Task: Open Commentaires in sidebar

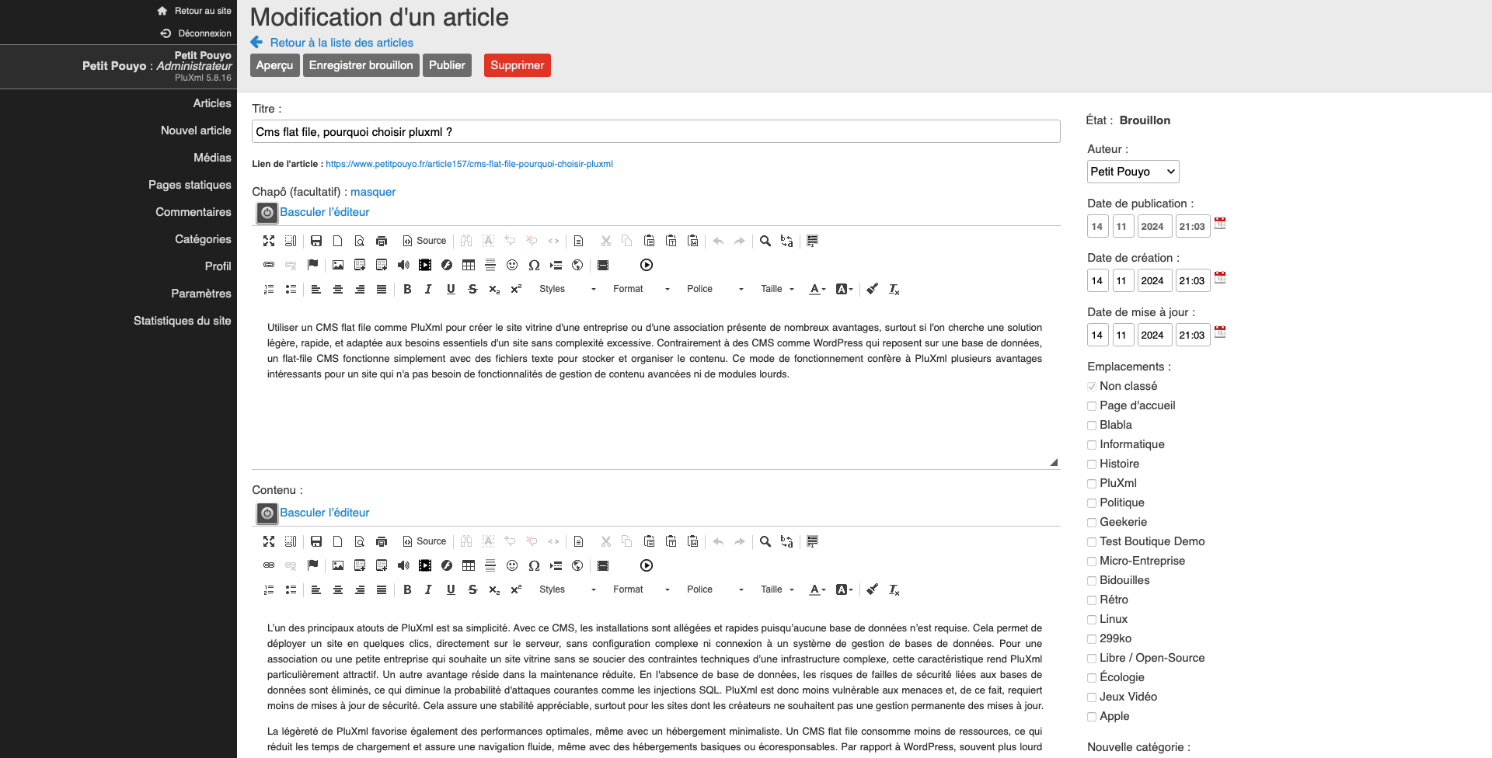Action: click(x=193, y=212)
